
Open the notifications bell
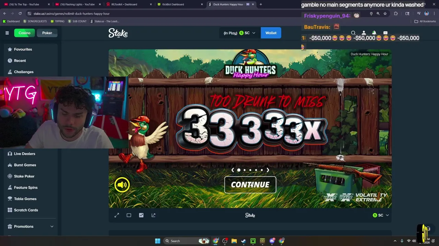pyautogui.click(x=374, y=33)
